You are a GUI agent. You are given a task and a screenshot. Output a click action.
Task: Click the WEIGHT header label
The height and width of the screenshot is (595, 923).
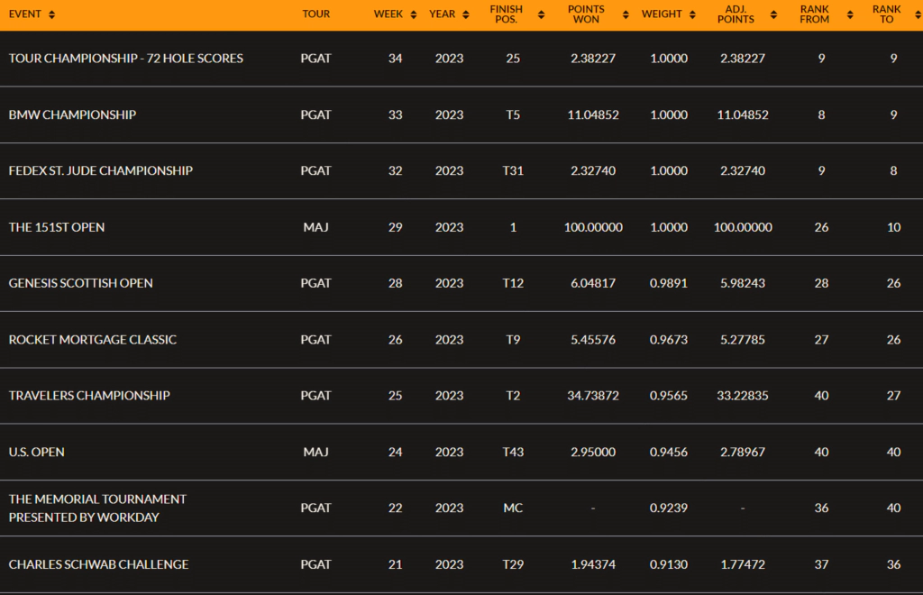662,14
